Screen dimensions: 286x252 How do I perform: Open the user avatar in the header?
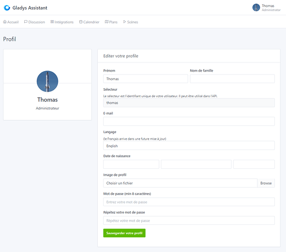click(x=256, y=8)
